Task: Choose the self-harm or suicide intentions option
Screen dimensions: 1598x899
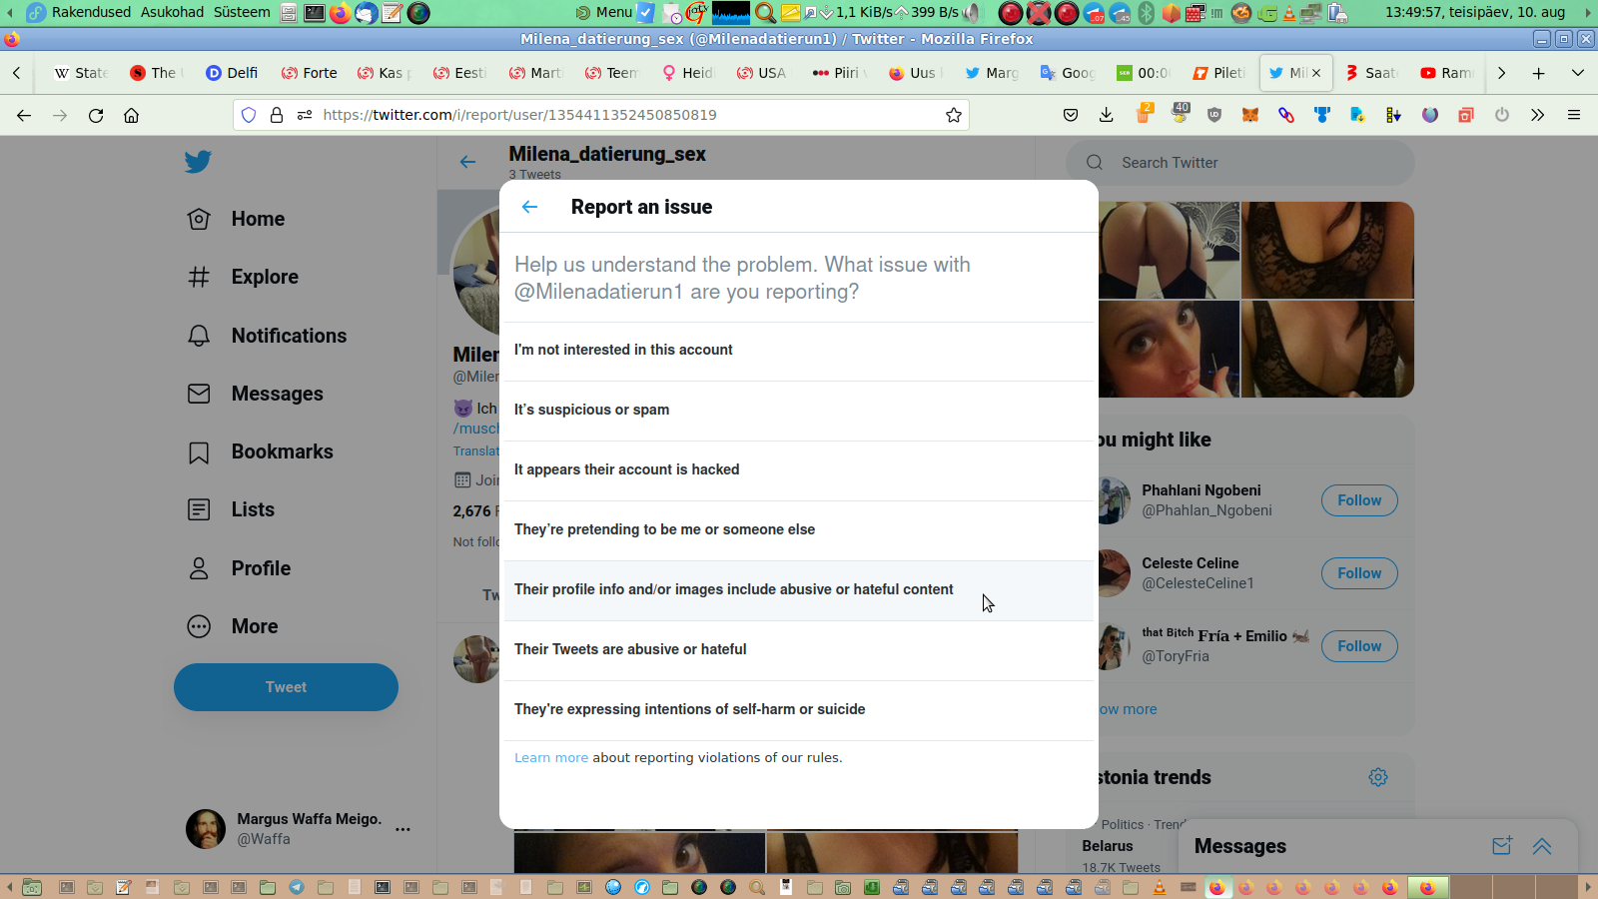Action: coord(799,710)
